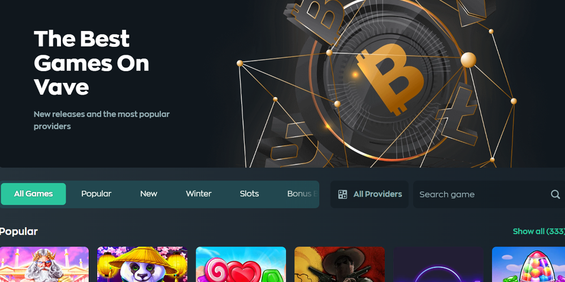Open the purple neon ring game thumbnail
Screen dimensions: 565x282
(438, 265)
